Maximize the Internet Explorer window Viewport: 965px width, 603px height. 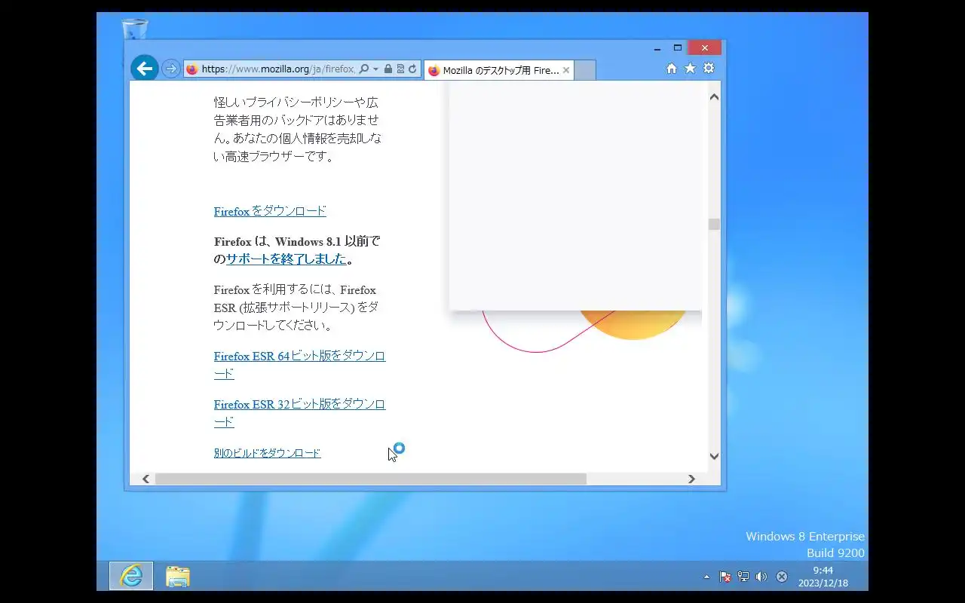point(677,48)
